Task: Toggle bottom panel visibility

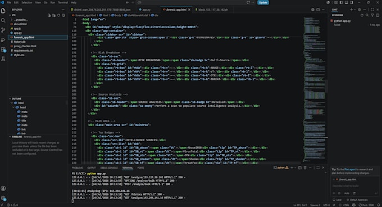Action: tap(346, 2)
